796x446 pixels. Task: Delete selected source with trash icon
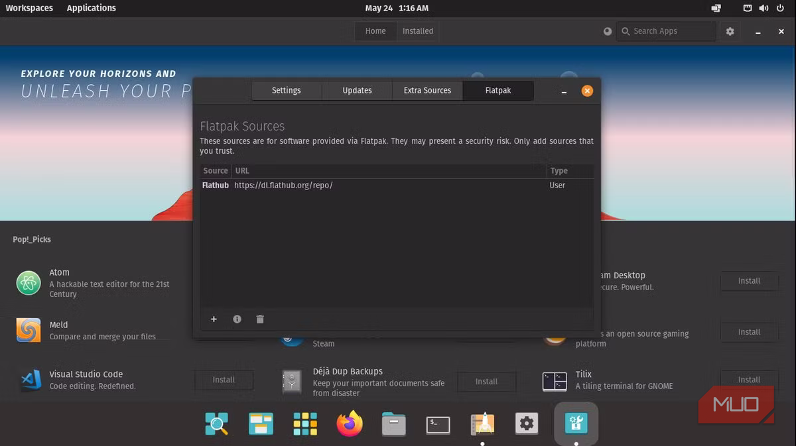[x=260, y=319]
